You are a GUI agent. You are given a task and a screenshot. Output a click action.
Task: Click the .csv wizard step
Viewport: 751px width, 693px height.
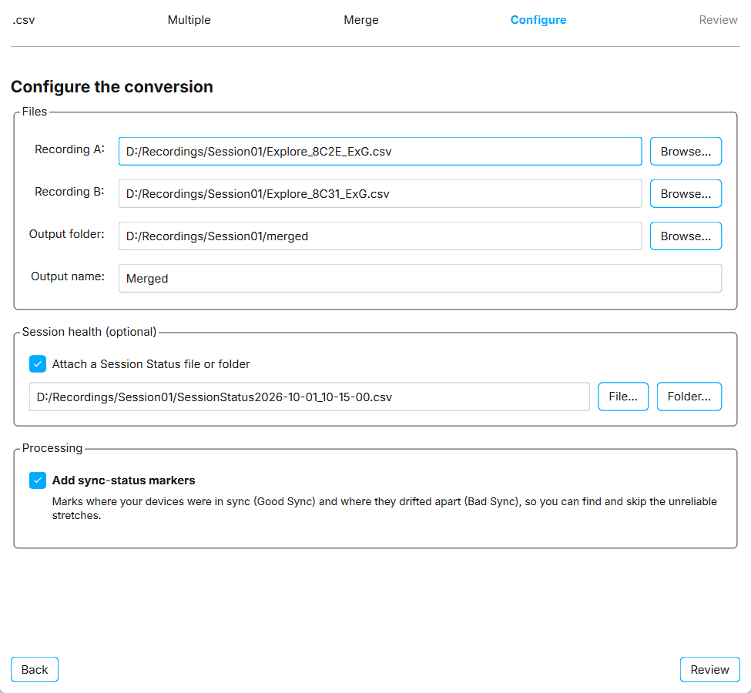tap(23, 20)
